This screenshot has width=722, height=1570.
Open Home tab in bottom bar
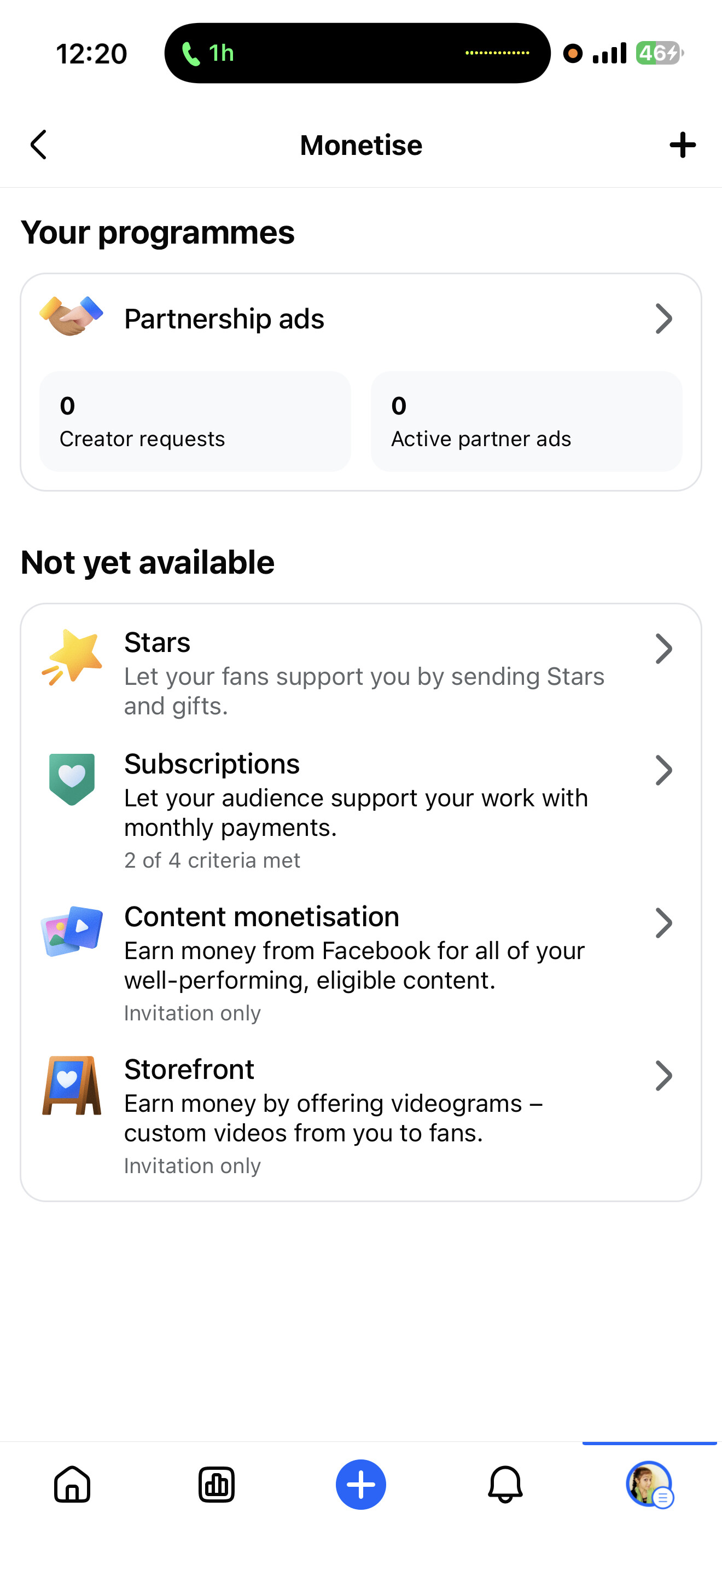[72, 1484]
